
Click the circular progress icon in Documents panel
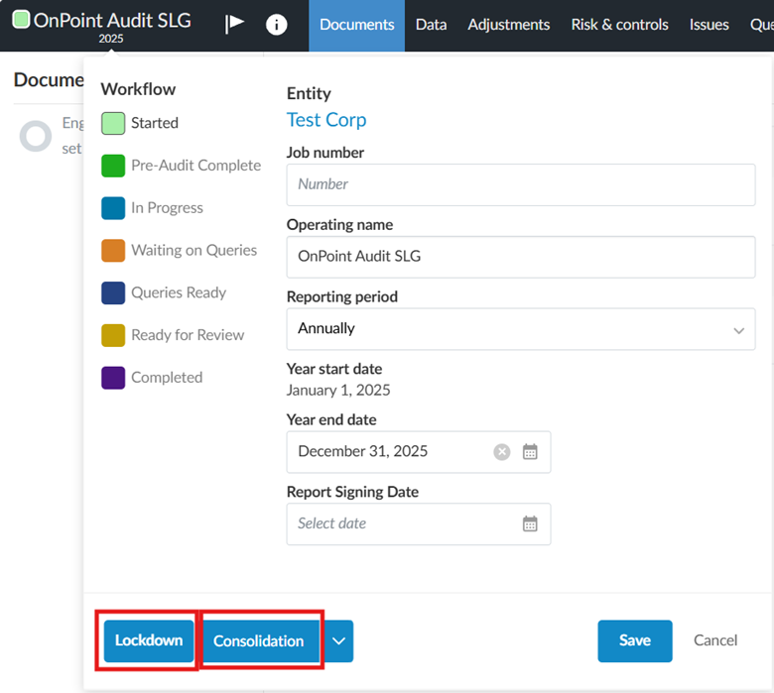coord(36,136)
